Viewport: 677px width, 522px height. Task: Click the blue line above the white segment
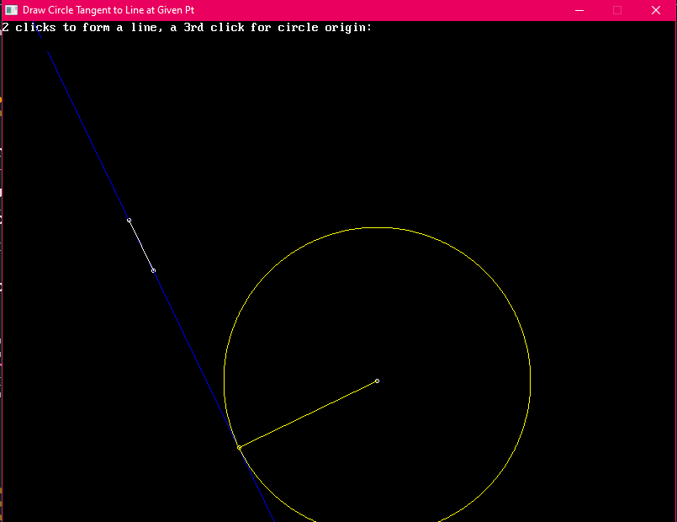(x=88, y=136)
